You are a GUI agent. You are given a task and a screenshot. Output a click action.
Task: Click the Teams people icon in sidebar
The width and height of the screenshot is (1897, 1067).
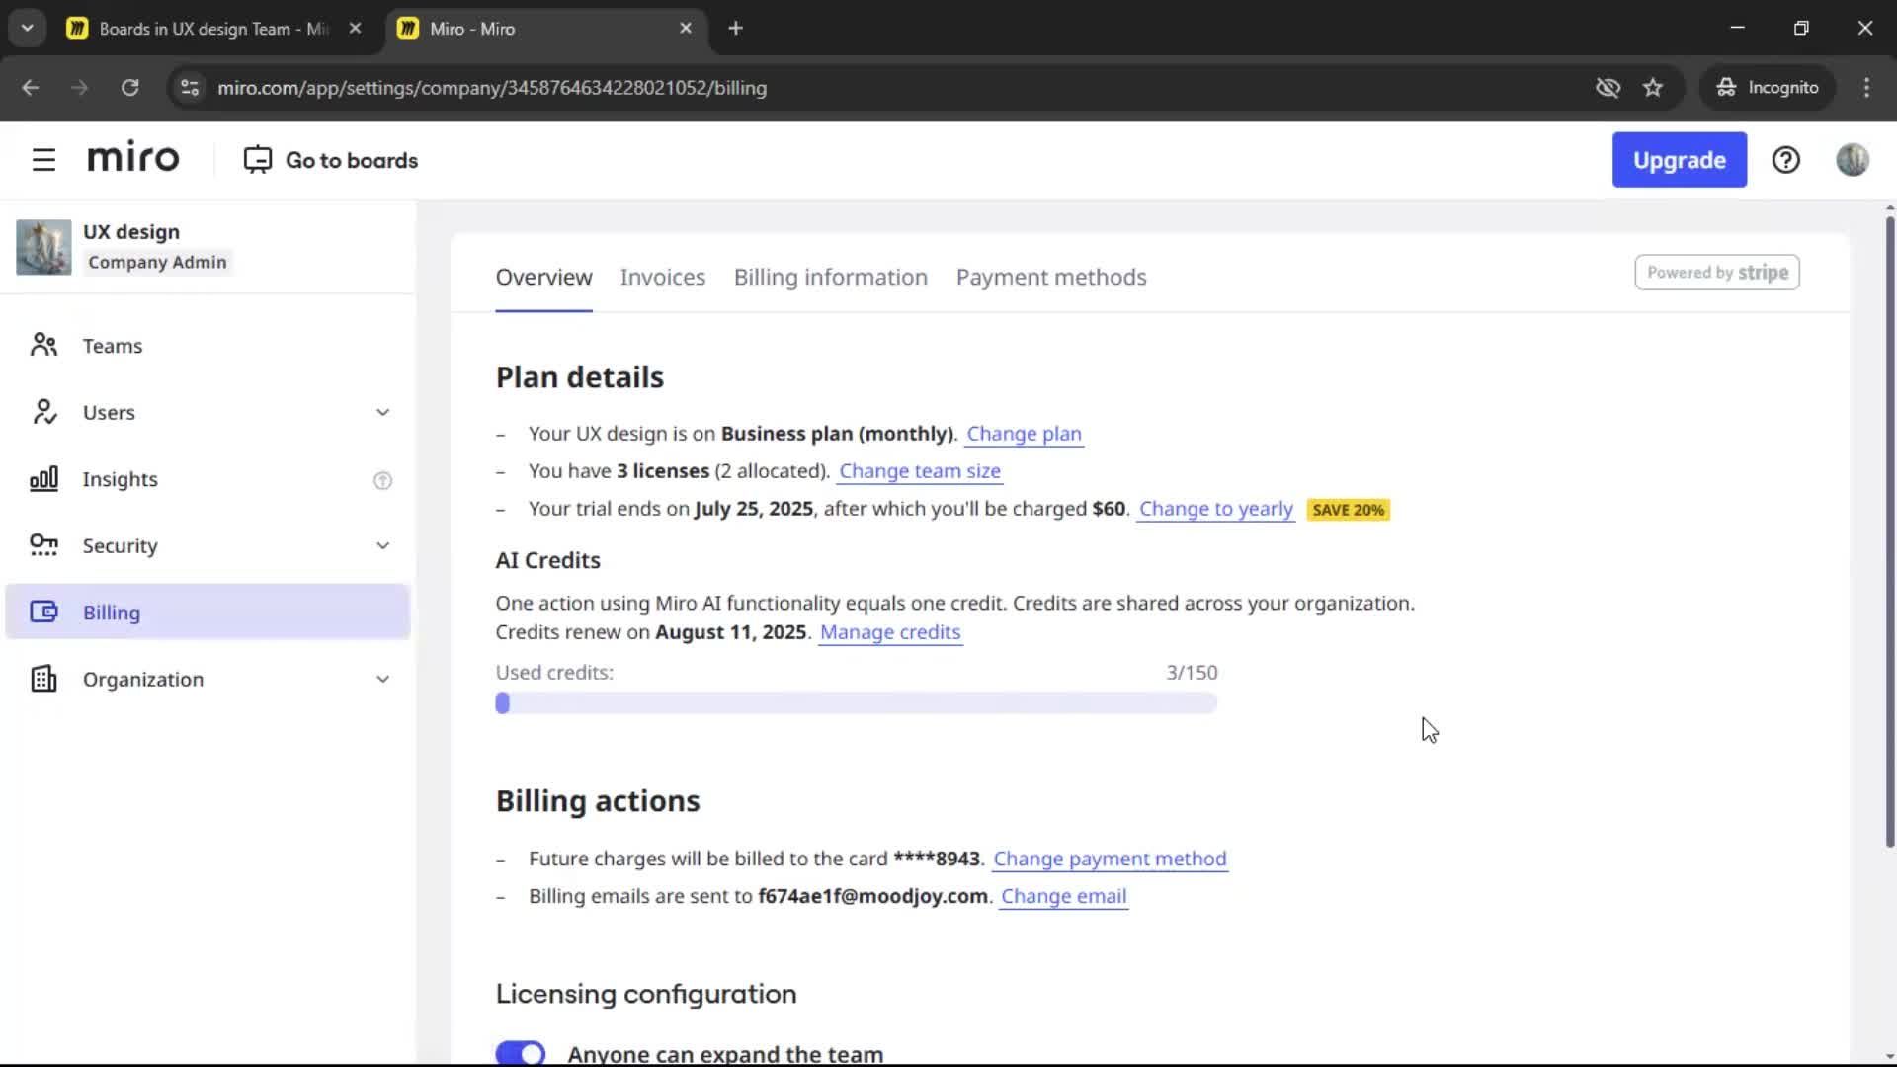point(43,345)
